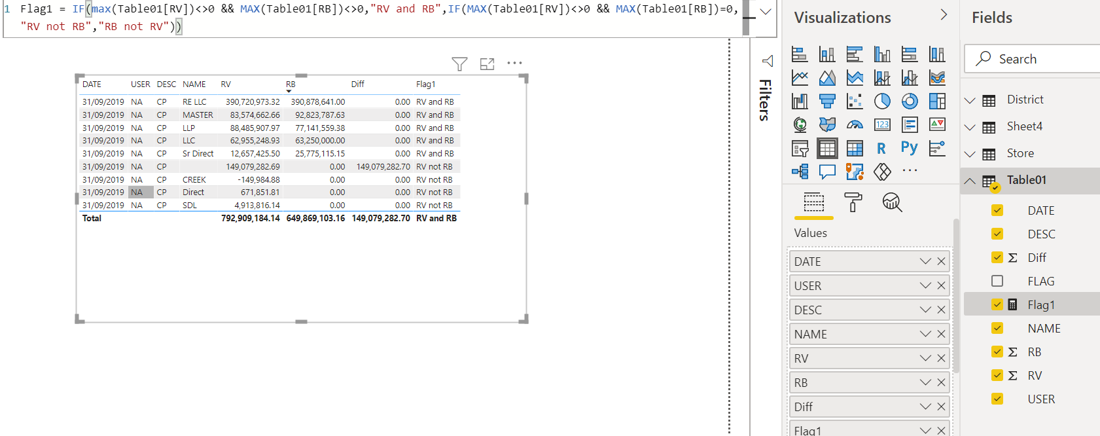Switch to the Format paint roller tab

coord(853,202)
